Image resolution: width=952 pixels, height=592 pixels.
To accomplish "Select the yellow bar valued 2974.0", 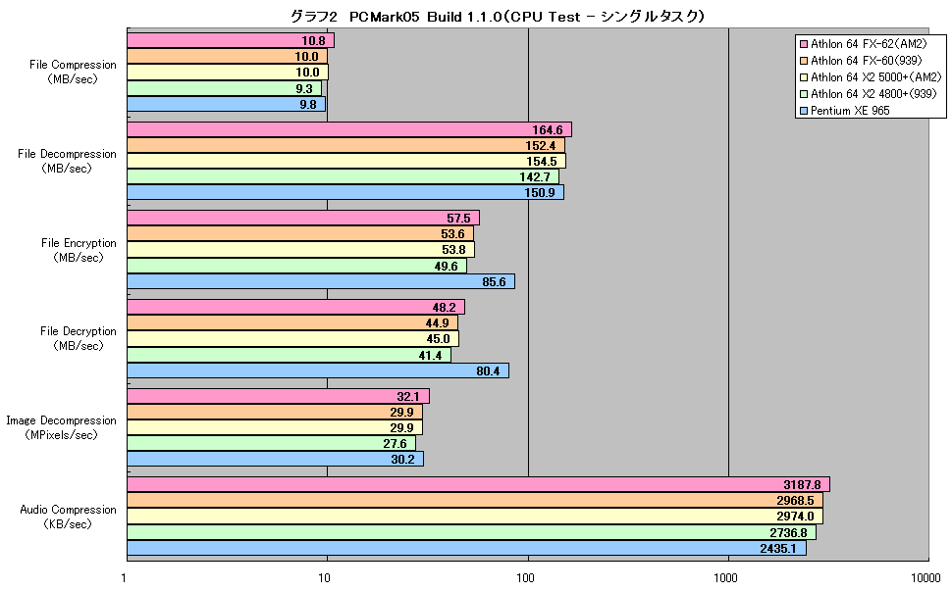I will coord(475,517).
